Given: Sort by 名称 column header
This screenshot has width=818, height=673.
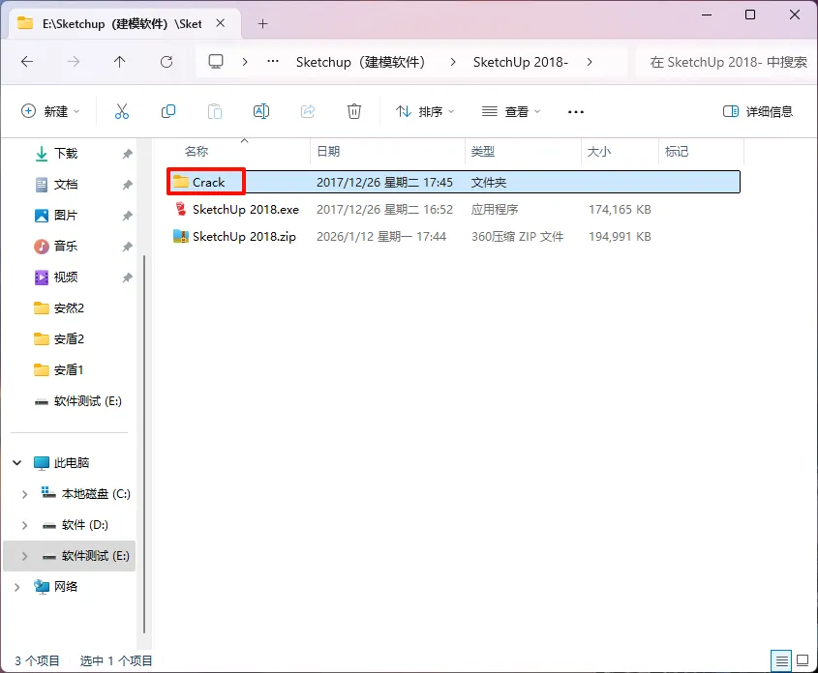Looking at the screenshot, I should [x=197, y=152].
